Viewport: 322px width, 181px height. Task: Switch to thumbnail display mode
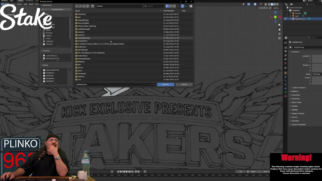pyautogui.click(x=174, y=6)
